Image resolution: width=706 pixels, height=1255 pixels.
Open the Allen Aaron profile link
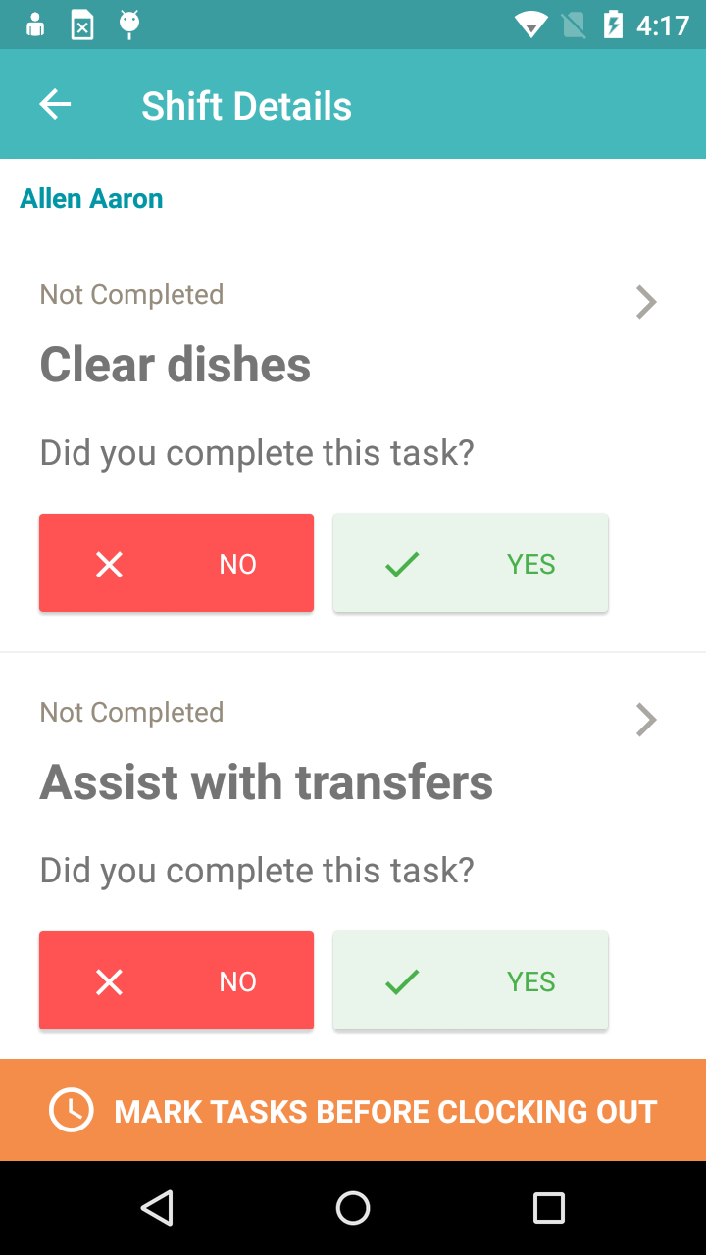[91, 198]
